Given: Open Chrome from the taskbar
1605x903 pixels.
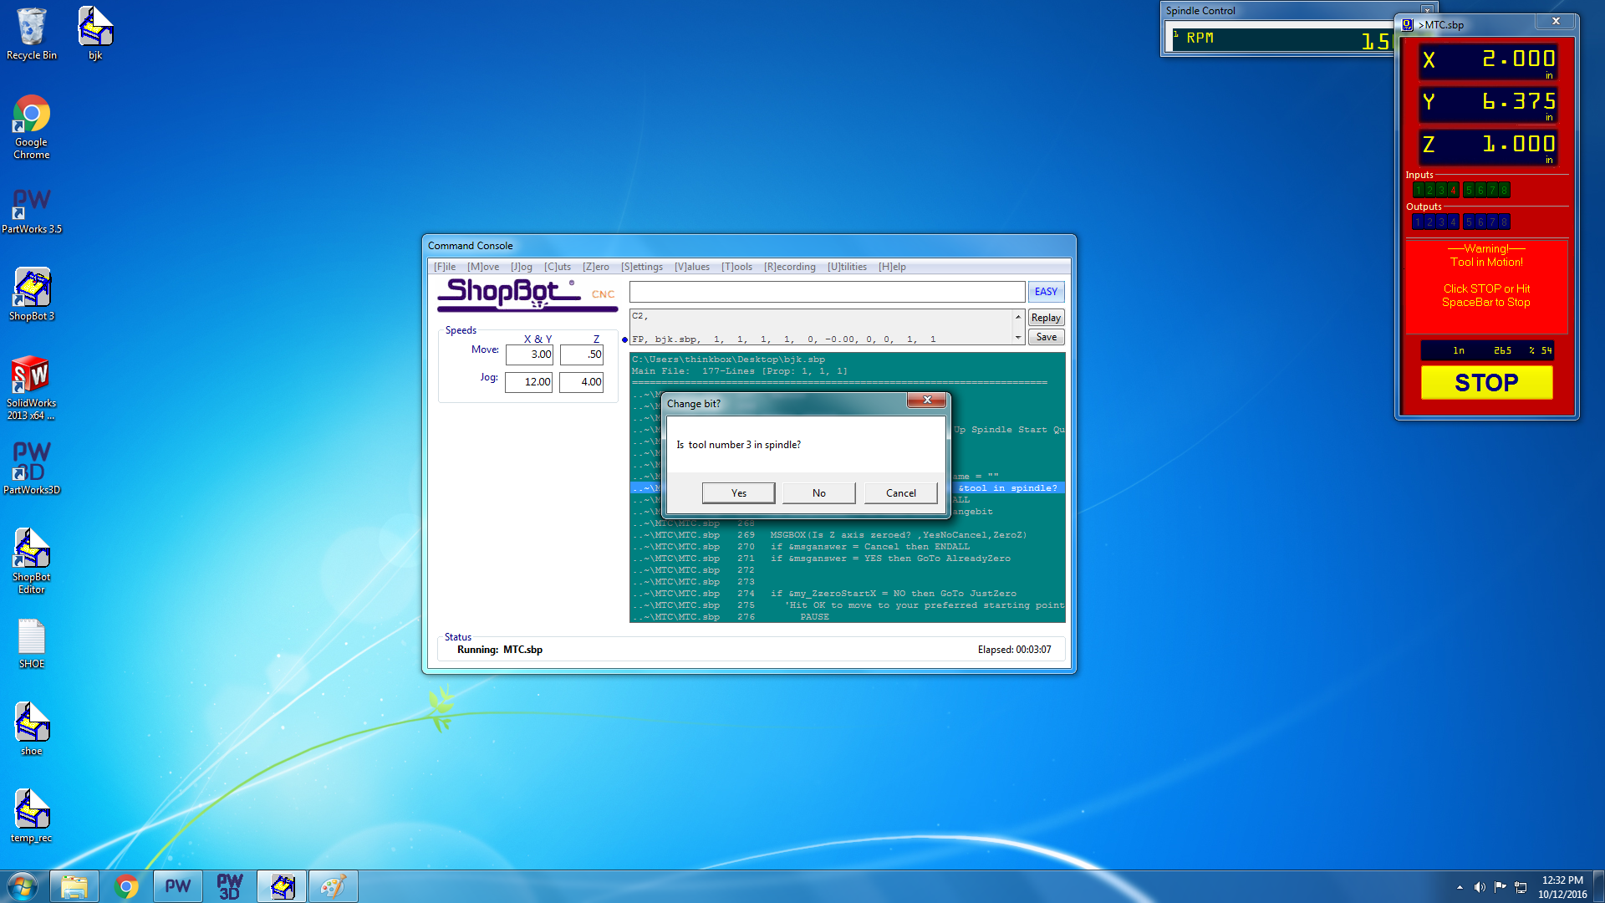Looking at the screenshot, I should coord(126,886).
